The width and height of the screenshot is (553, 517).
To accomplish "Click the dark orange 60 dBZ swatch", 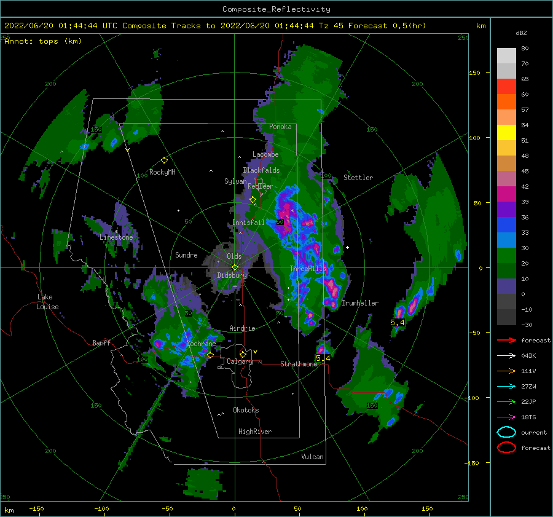I will (x=506, y=101).
